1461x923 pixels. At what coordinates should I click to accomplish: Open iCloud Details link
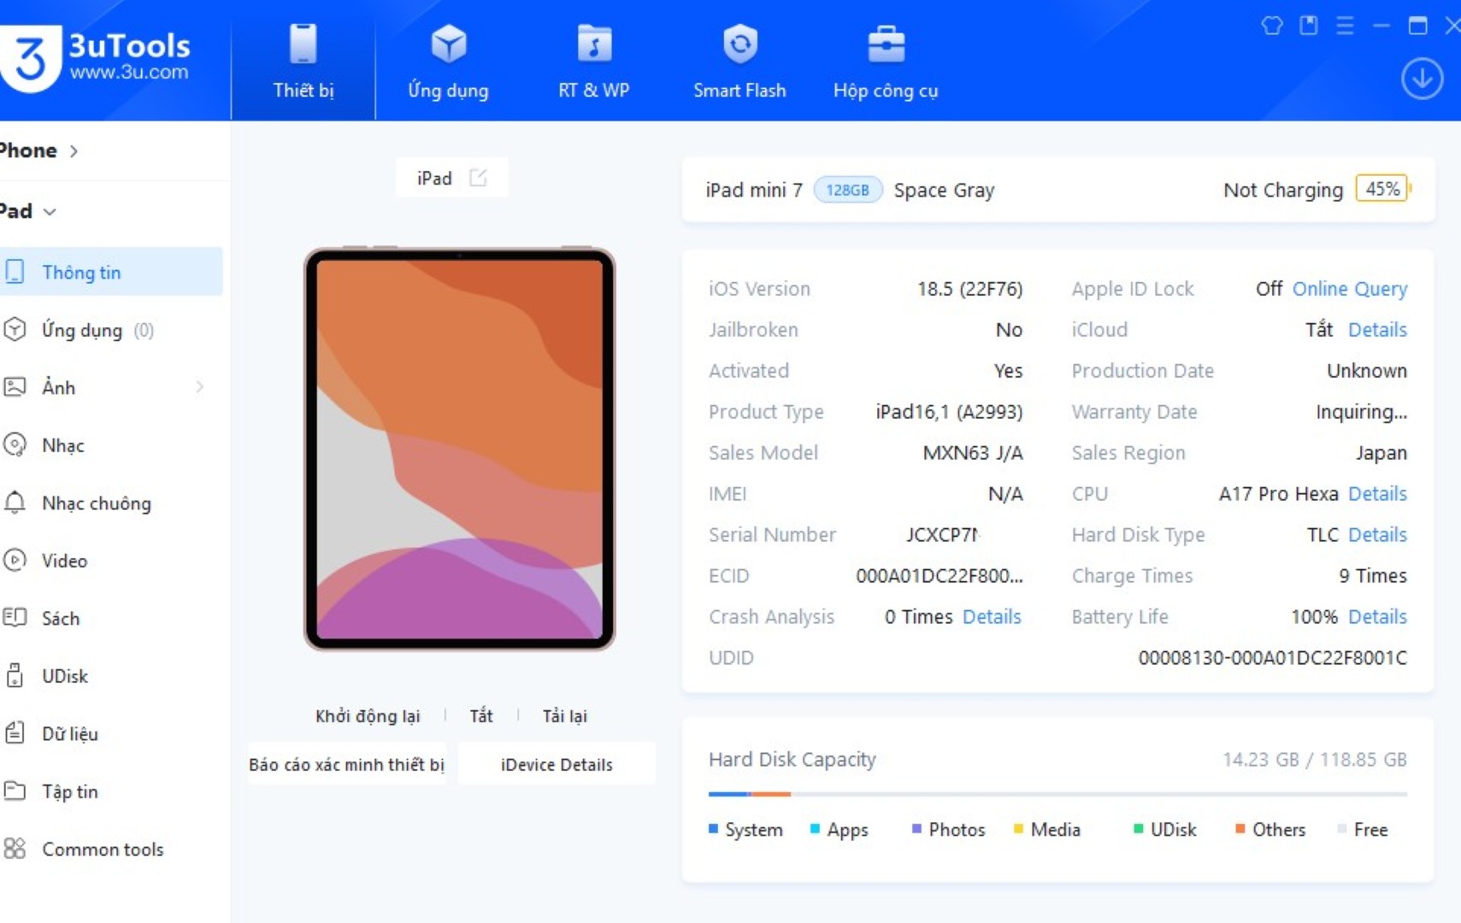(x=1377, y=330)
